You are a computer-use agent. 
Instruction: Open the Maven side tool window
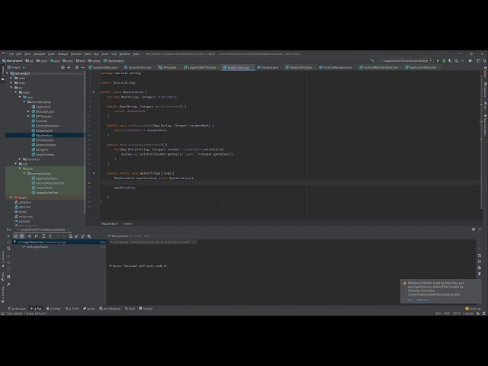pyautogui.click(x=485, y=74)
